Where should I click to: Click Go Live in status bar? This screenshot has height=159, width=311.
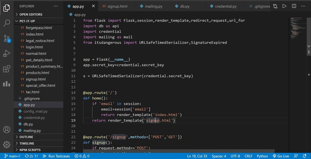(x=281, y=156)
